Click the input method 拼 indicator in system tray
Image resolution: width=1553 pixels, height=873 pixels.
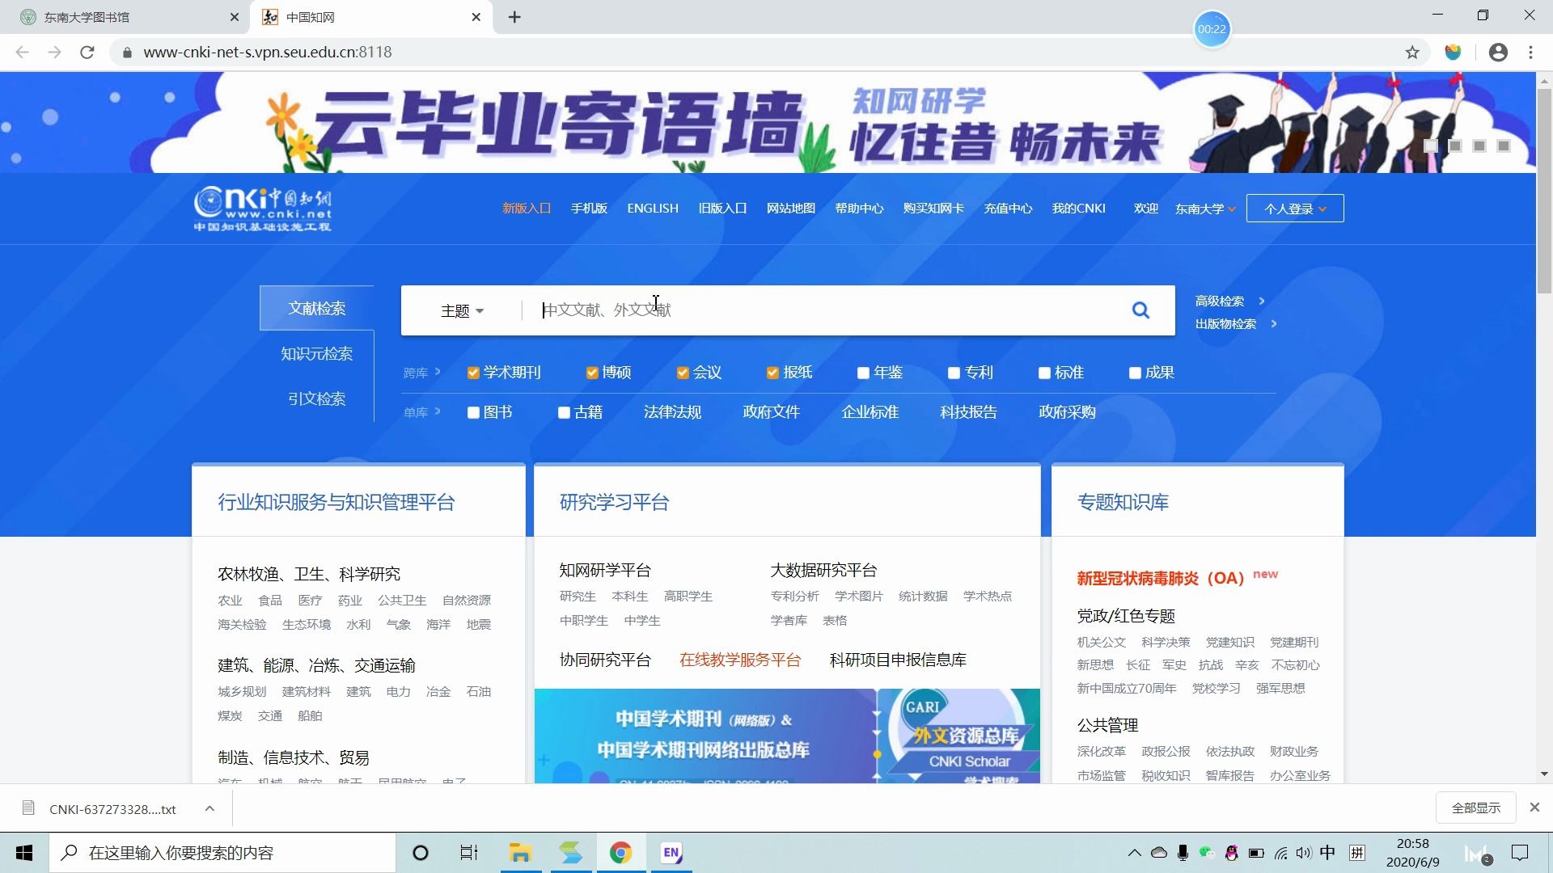point(1358,852)
